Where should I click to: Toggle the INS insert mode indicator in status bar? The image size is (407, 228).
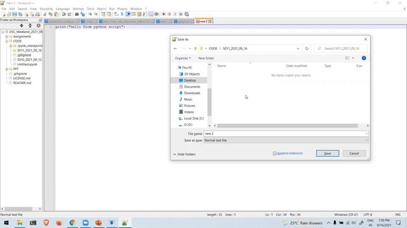tap(397, 215)
